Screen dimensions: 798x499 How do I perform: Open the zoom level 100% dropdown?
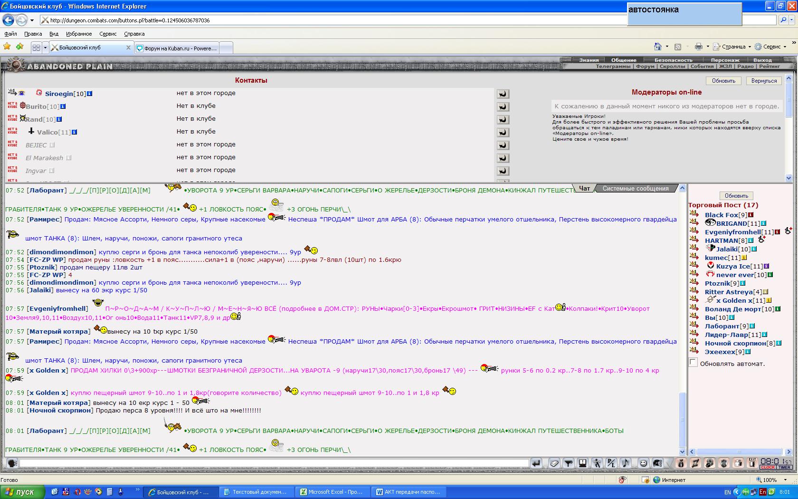[786, 480]
